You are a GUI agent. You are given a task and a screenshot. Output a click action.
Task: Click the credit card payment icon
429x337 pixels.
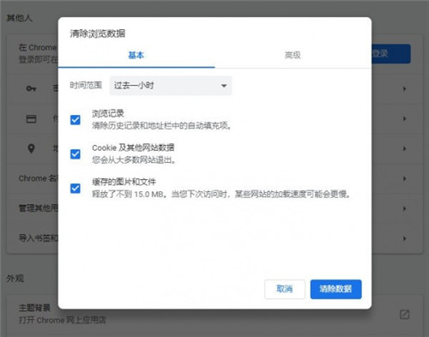[31, 118]
